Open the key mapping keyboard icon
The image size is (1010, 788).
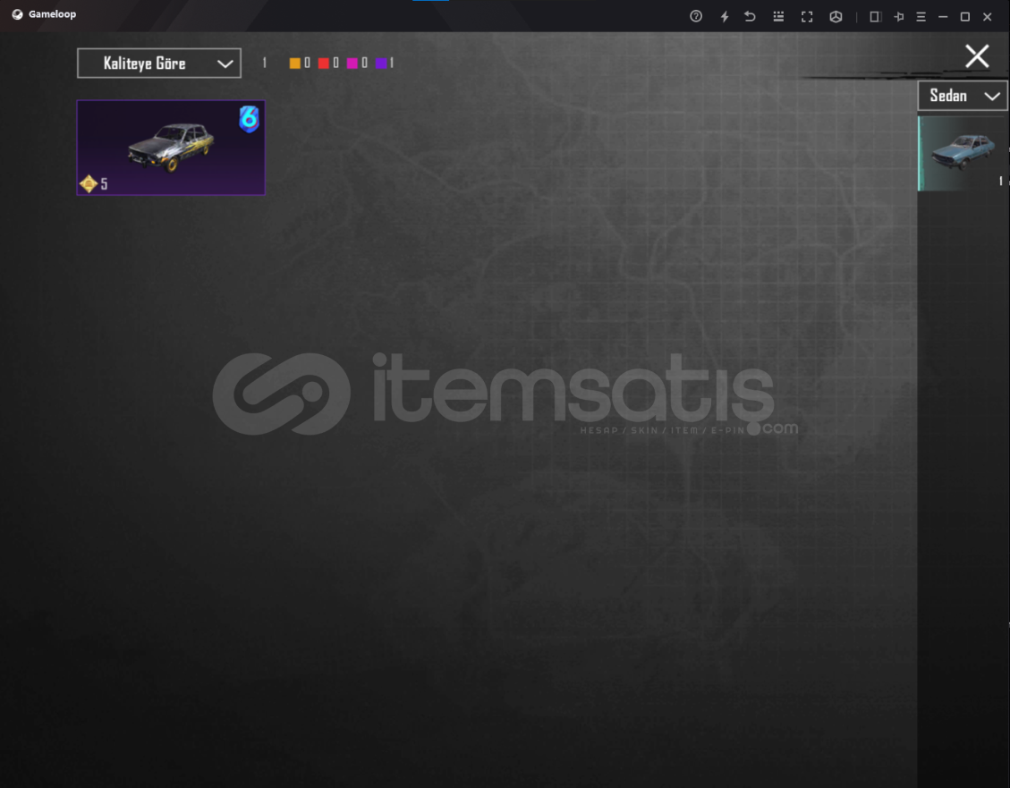[x=779, y=16]
